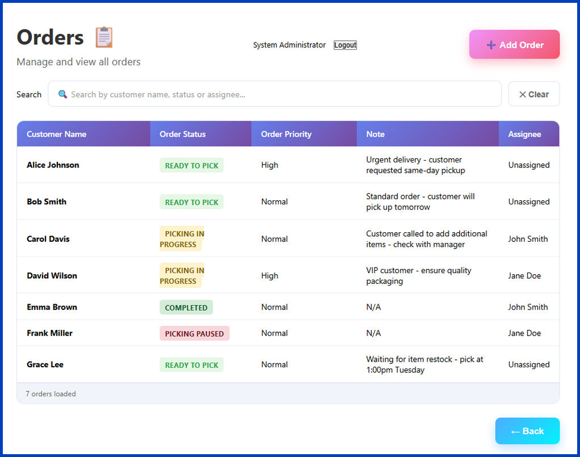This screenshot has height=457, width=580.
Task: Select the Frank Miller customer name
Action: pyautogui.click(x=49, y=333)
